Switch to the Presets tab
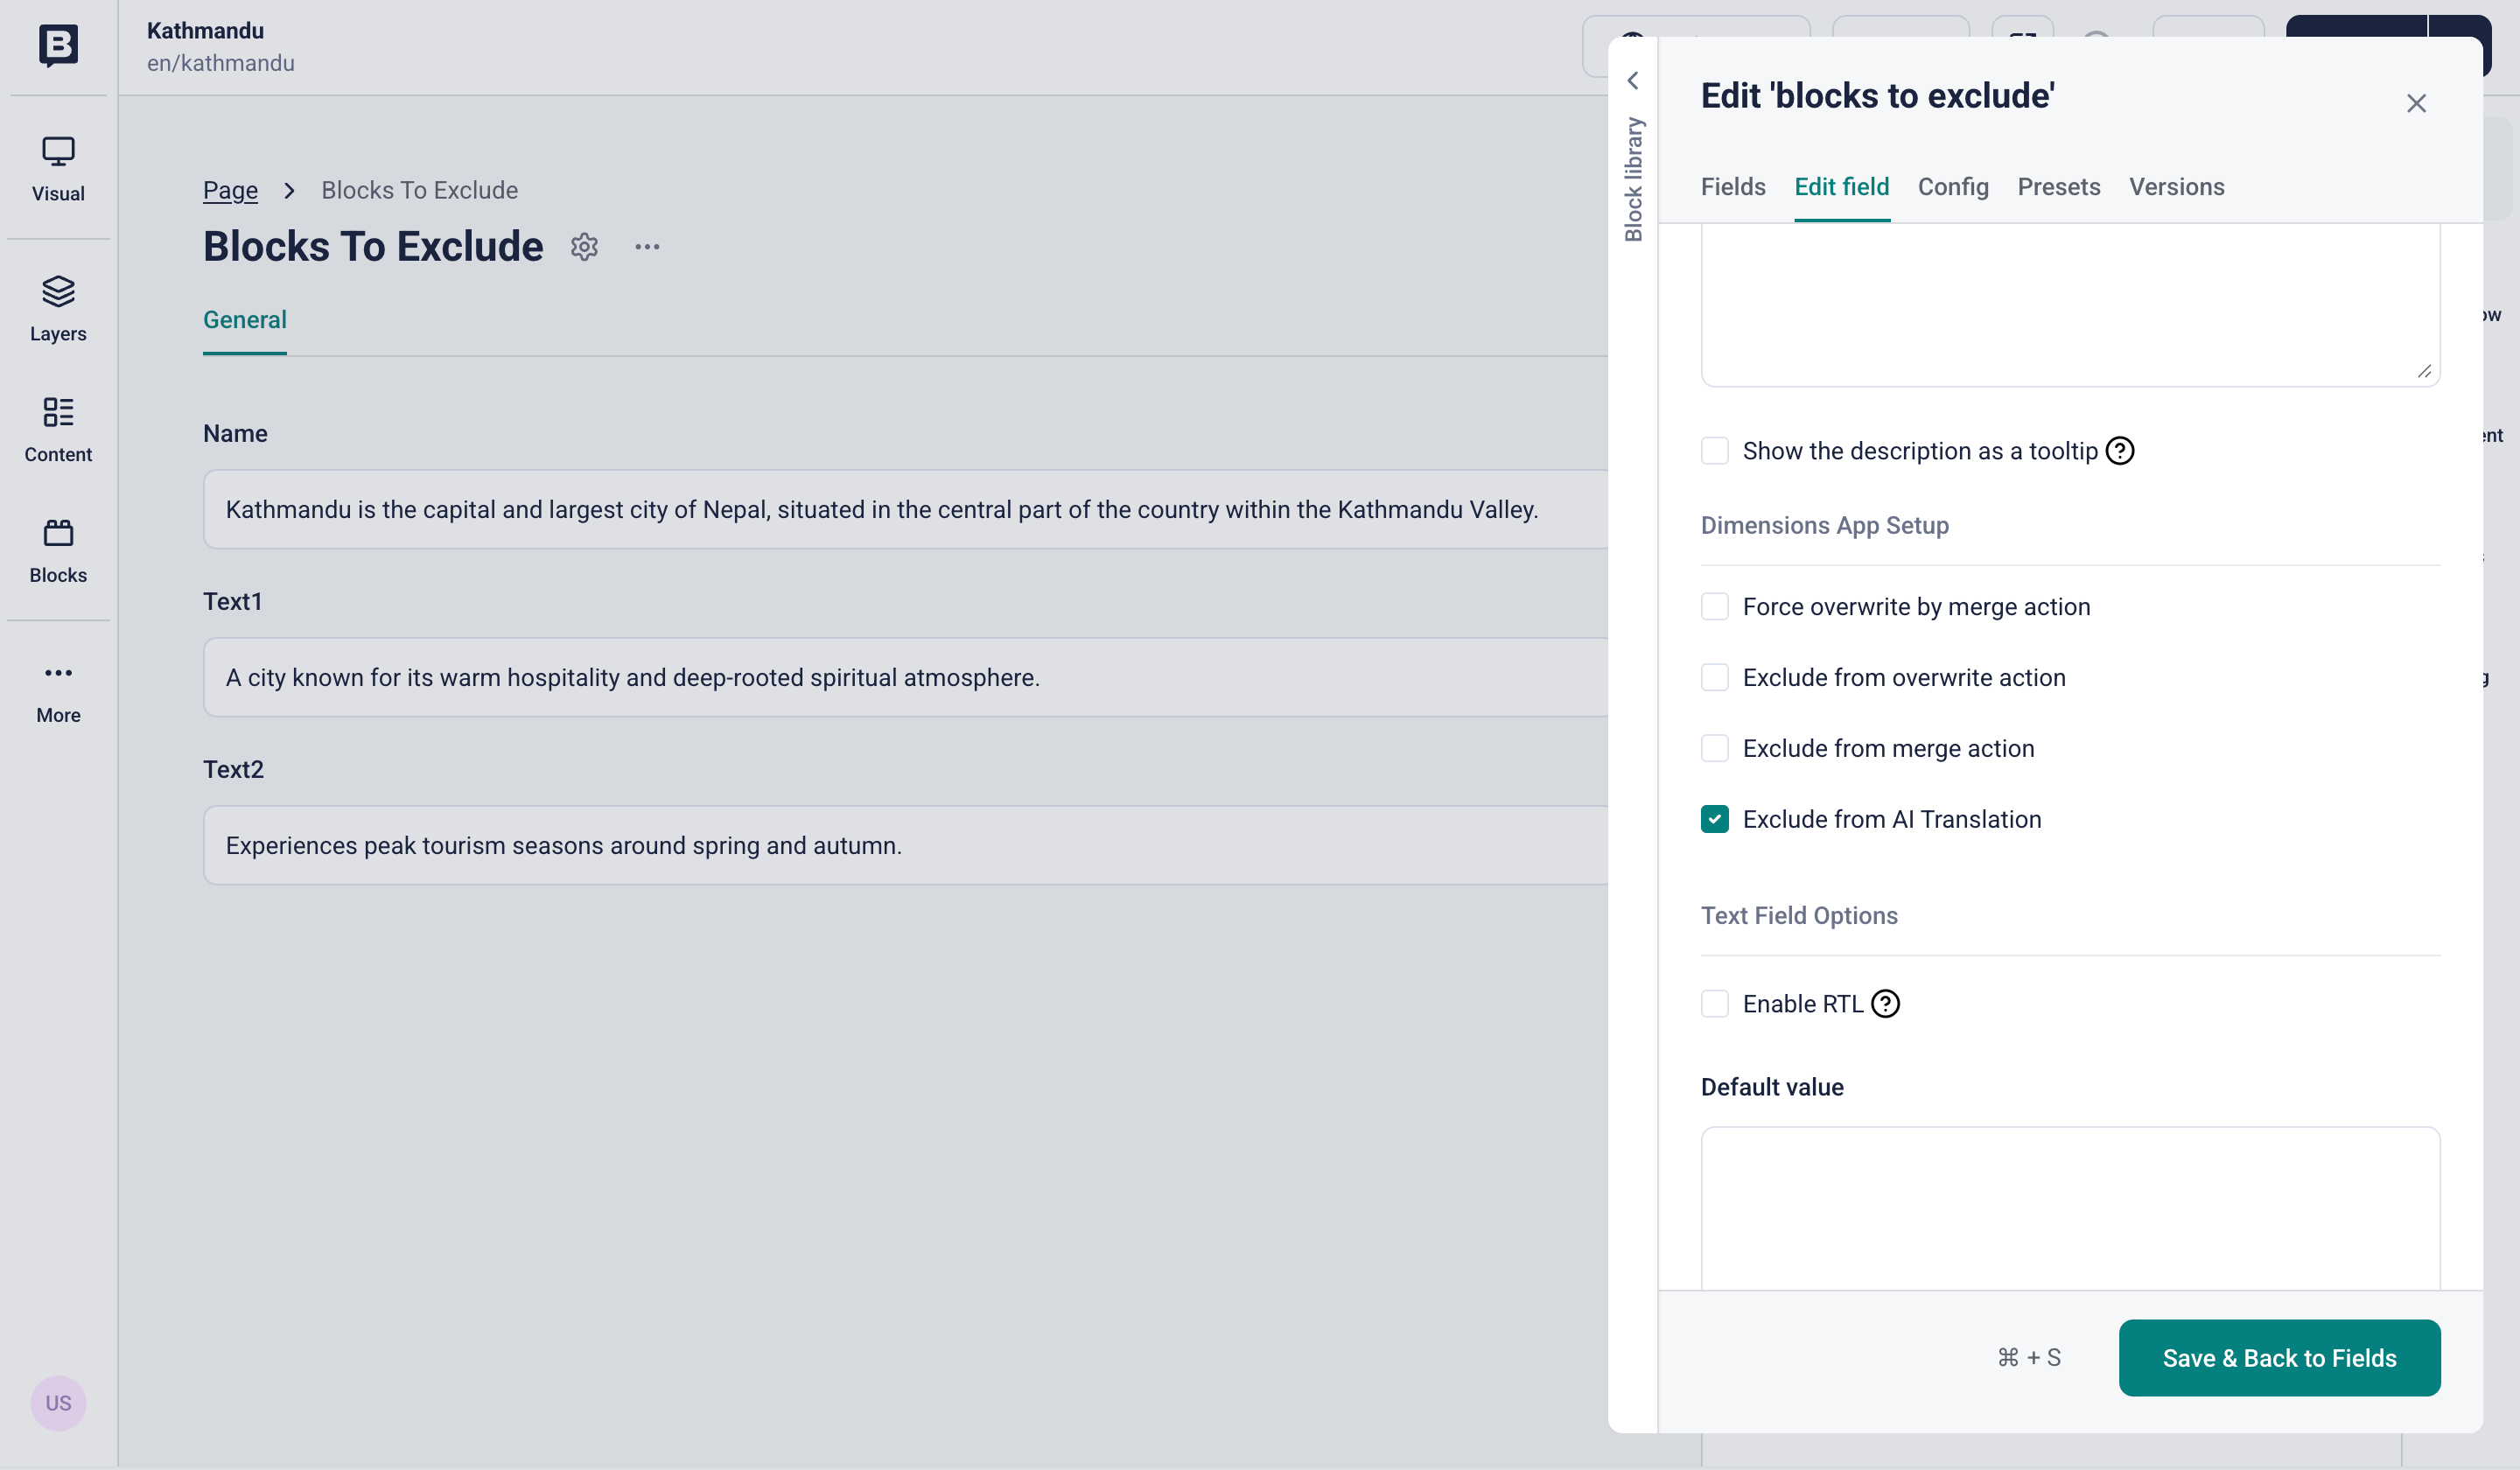Screen dimensions: 2520x1470 [x=2058, y=187]
